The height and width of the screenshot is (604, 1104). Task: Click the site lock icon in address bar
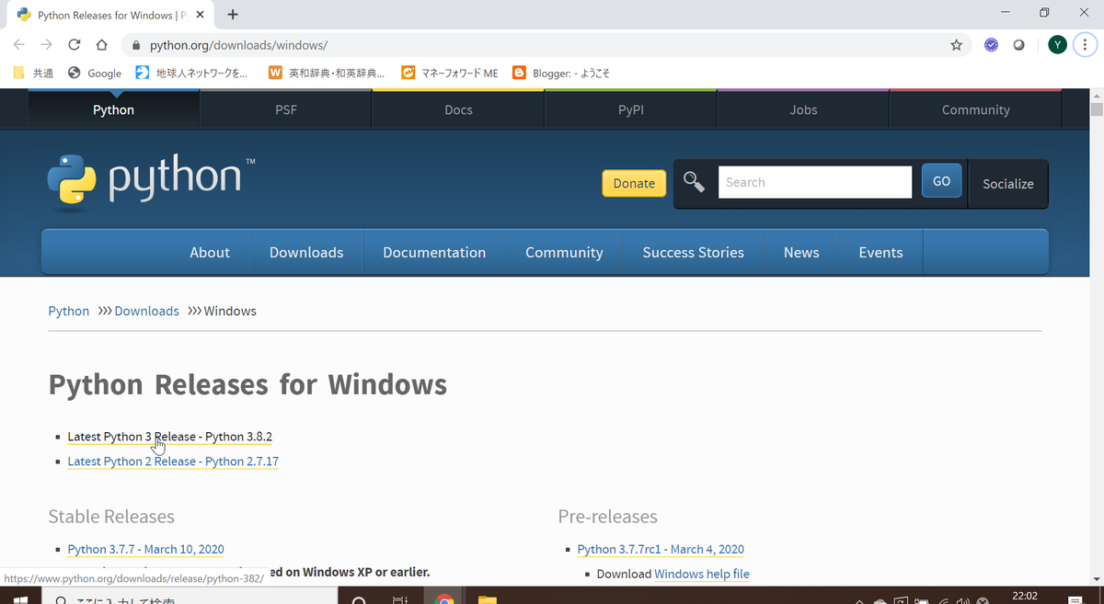(136, 45)
